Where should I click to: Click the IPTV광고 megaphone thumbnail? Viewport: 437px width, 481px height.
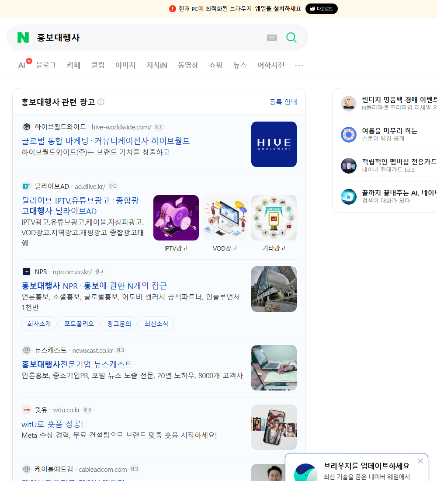tap(176, 218)
